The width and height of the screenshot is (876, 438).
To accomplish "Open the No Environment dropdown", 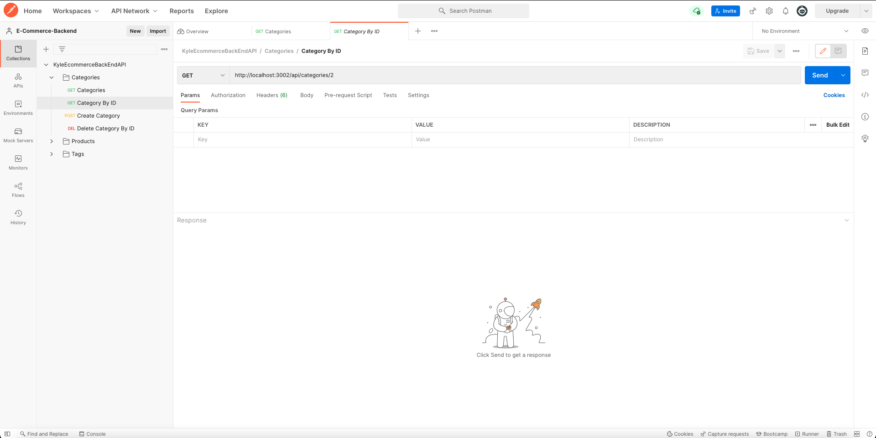I will coord(803,31).
